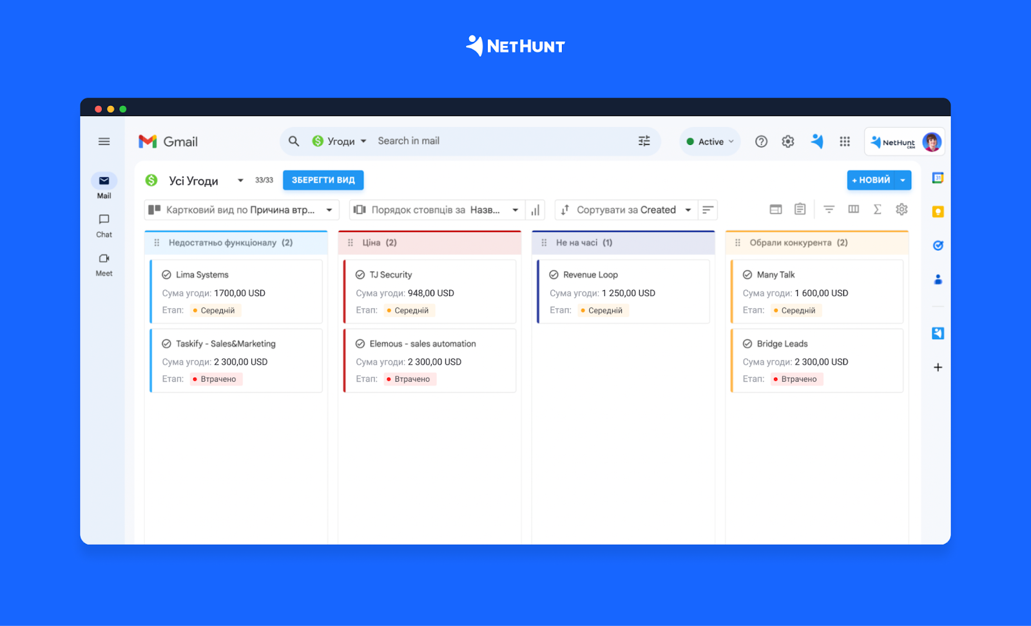Toggle check circle on Taskify - Sales&Marketing card
Image resolution: width=1031 pixels, height=626 pixels.
(166, 344)
